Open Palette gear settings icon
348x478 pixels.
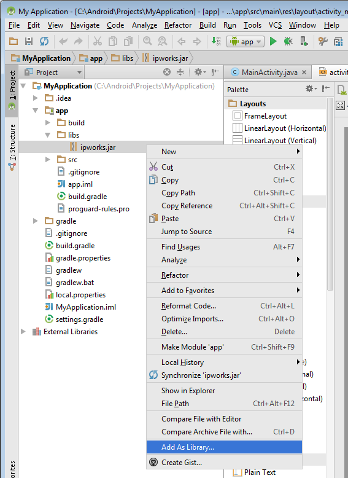tap(311, 88)
